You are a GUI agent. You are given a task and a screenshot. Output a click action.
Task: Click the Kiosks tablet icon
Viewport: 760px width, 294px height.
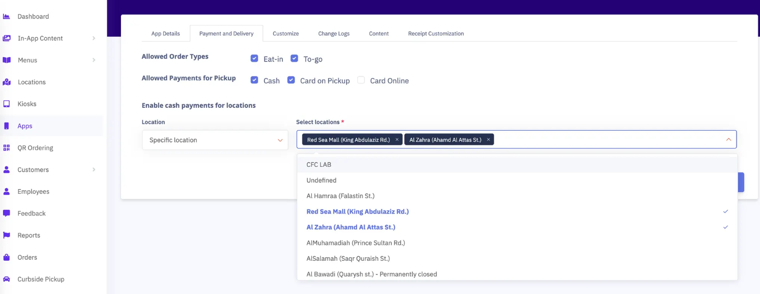pyautogui.click(x=6, y=104)
